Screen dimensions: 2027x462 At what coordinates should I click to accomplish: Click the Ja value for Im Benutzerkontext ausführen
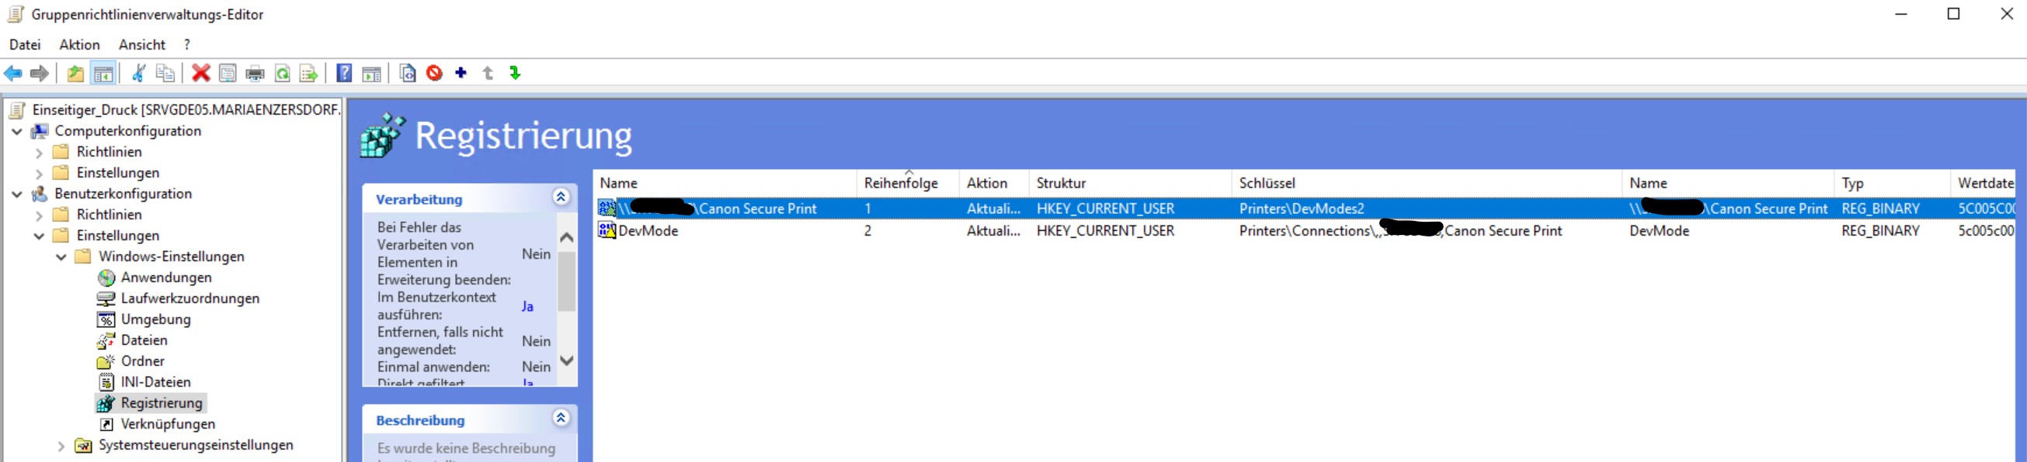[x=527, y=306]
